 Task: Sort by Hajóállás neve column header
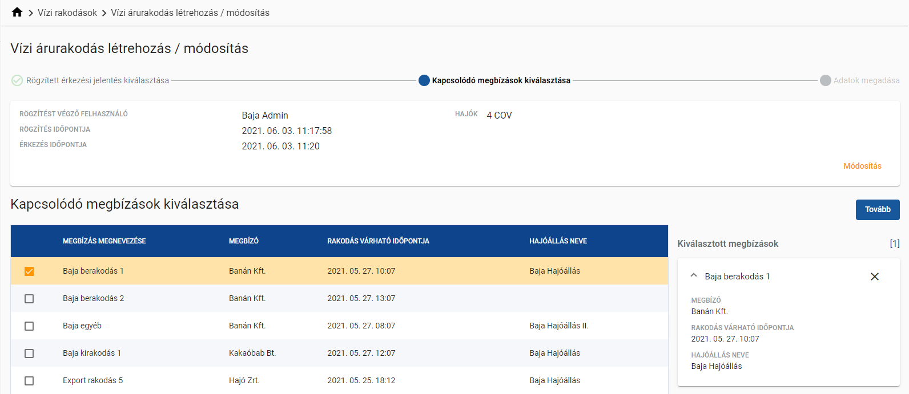point(558,241)
